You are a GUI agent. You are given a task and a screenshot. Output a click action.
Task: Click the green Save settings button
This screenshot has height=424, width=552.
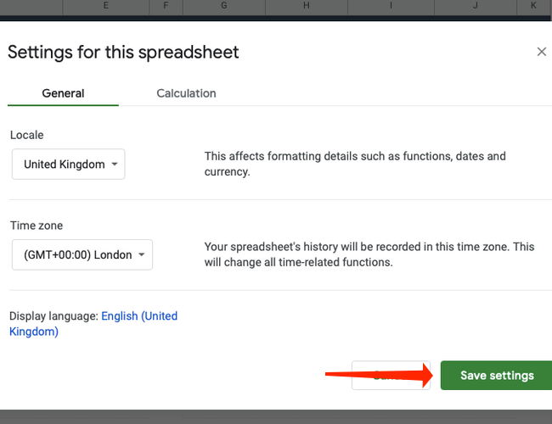[x=497, y=375]
